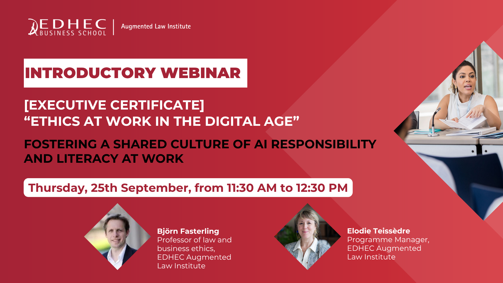Click the "And literacy at work" line
503x283 pixels.
tap(104, 159)
